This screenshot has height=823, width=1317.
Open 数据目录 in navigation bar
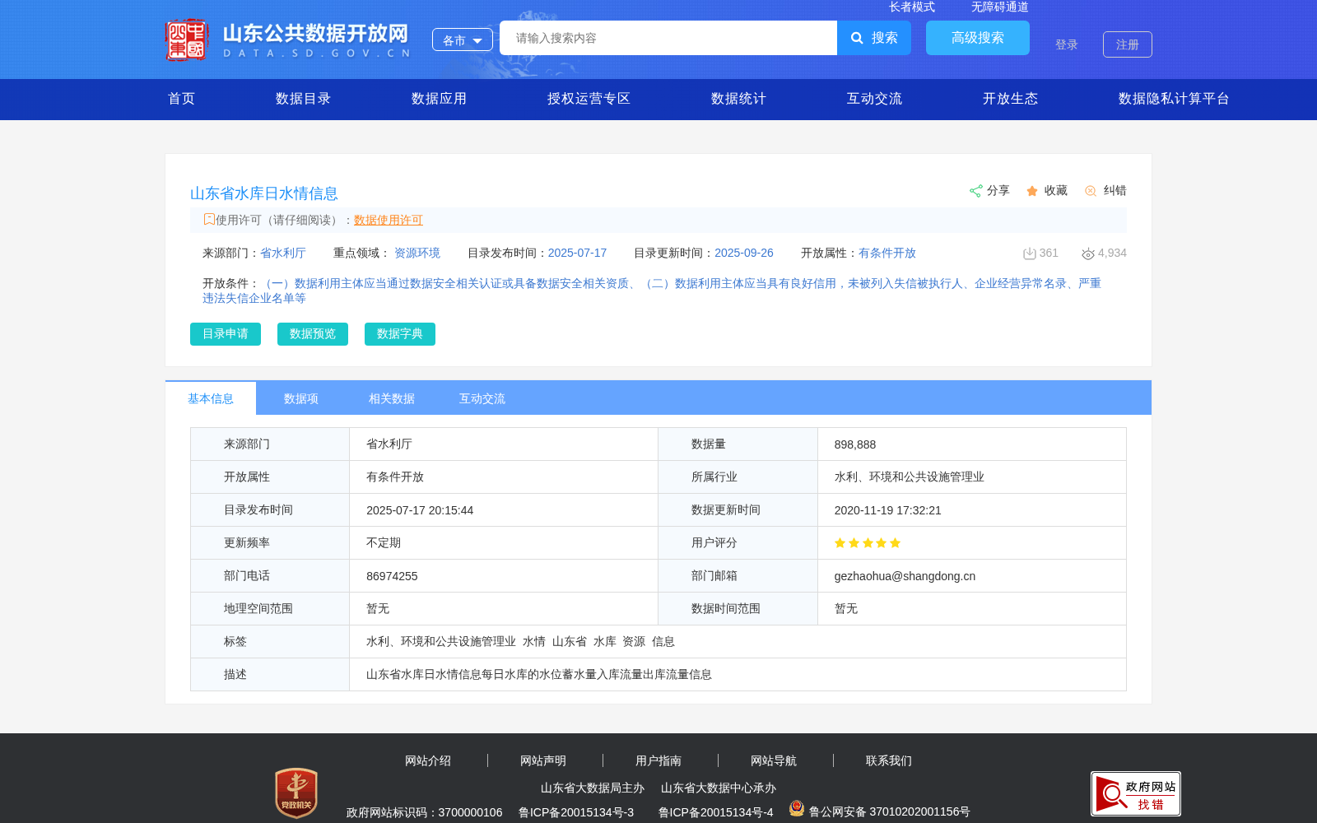click(x=304, y=99)
